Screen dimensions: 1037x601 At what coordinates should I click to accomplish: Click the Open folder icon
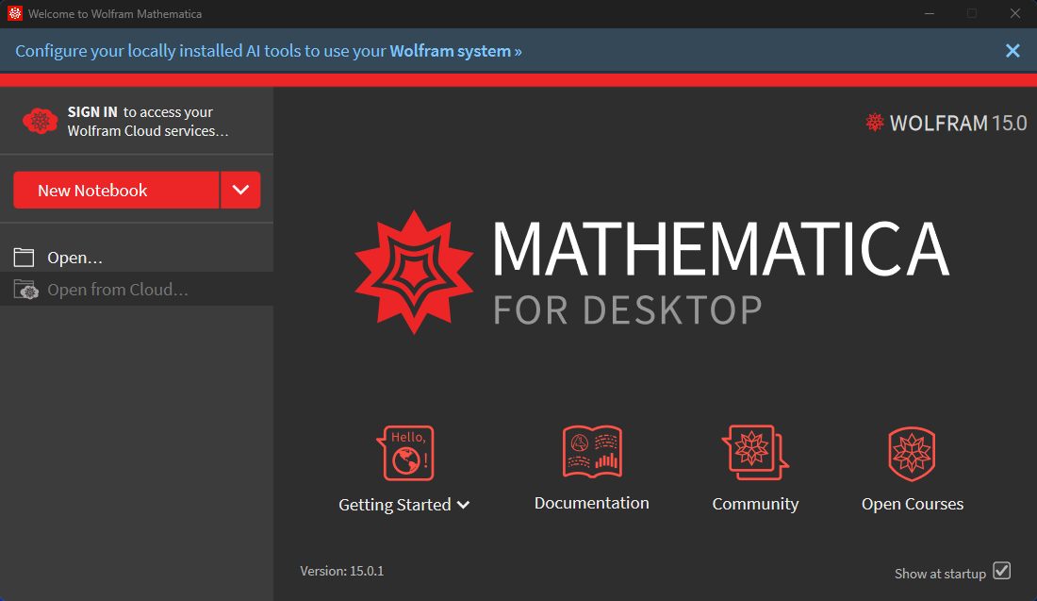[25, 257]
